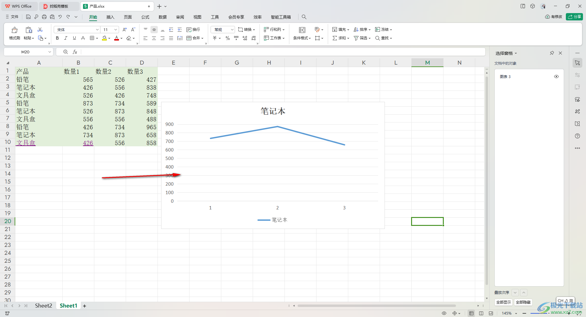This screenshot has width=586, height=317.
Task: Click the zoom magnifier in formula bar
Action: click(x=66, y=52)
